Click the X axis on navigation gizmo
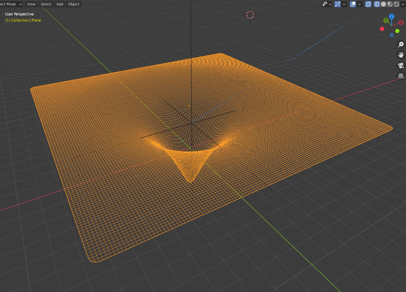Image resolution: width=406 pixels, height=292 pixels. pyautogui.click(x=401, y=23)
